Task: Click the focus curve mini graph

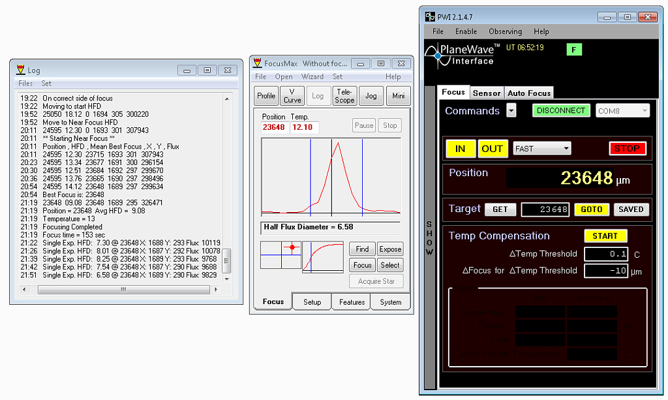Action: [x=323, y=256]
